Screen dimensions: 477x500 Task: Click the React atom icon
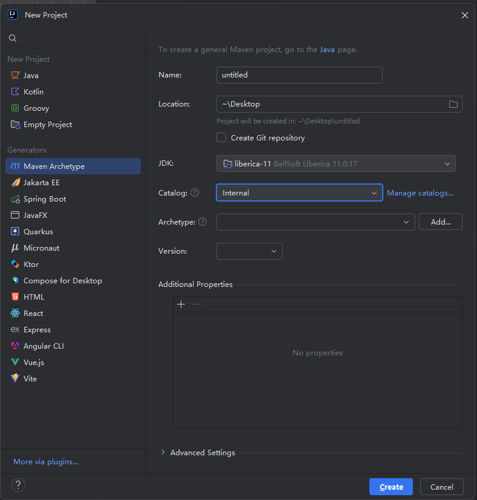pyautogui.click(x=15, y=313)
